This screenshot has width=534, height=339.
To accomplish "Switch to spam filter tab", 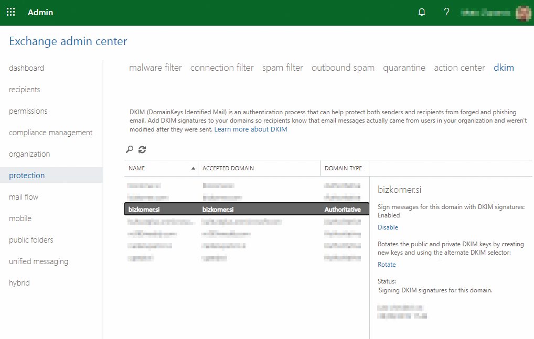I will [x=283, y=68].
